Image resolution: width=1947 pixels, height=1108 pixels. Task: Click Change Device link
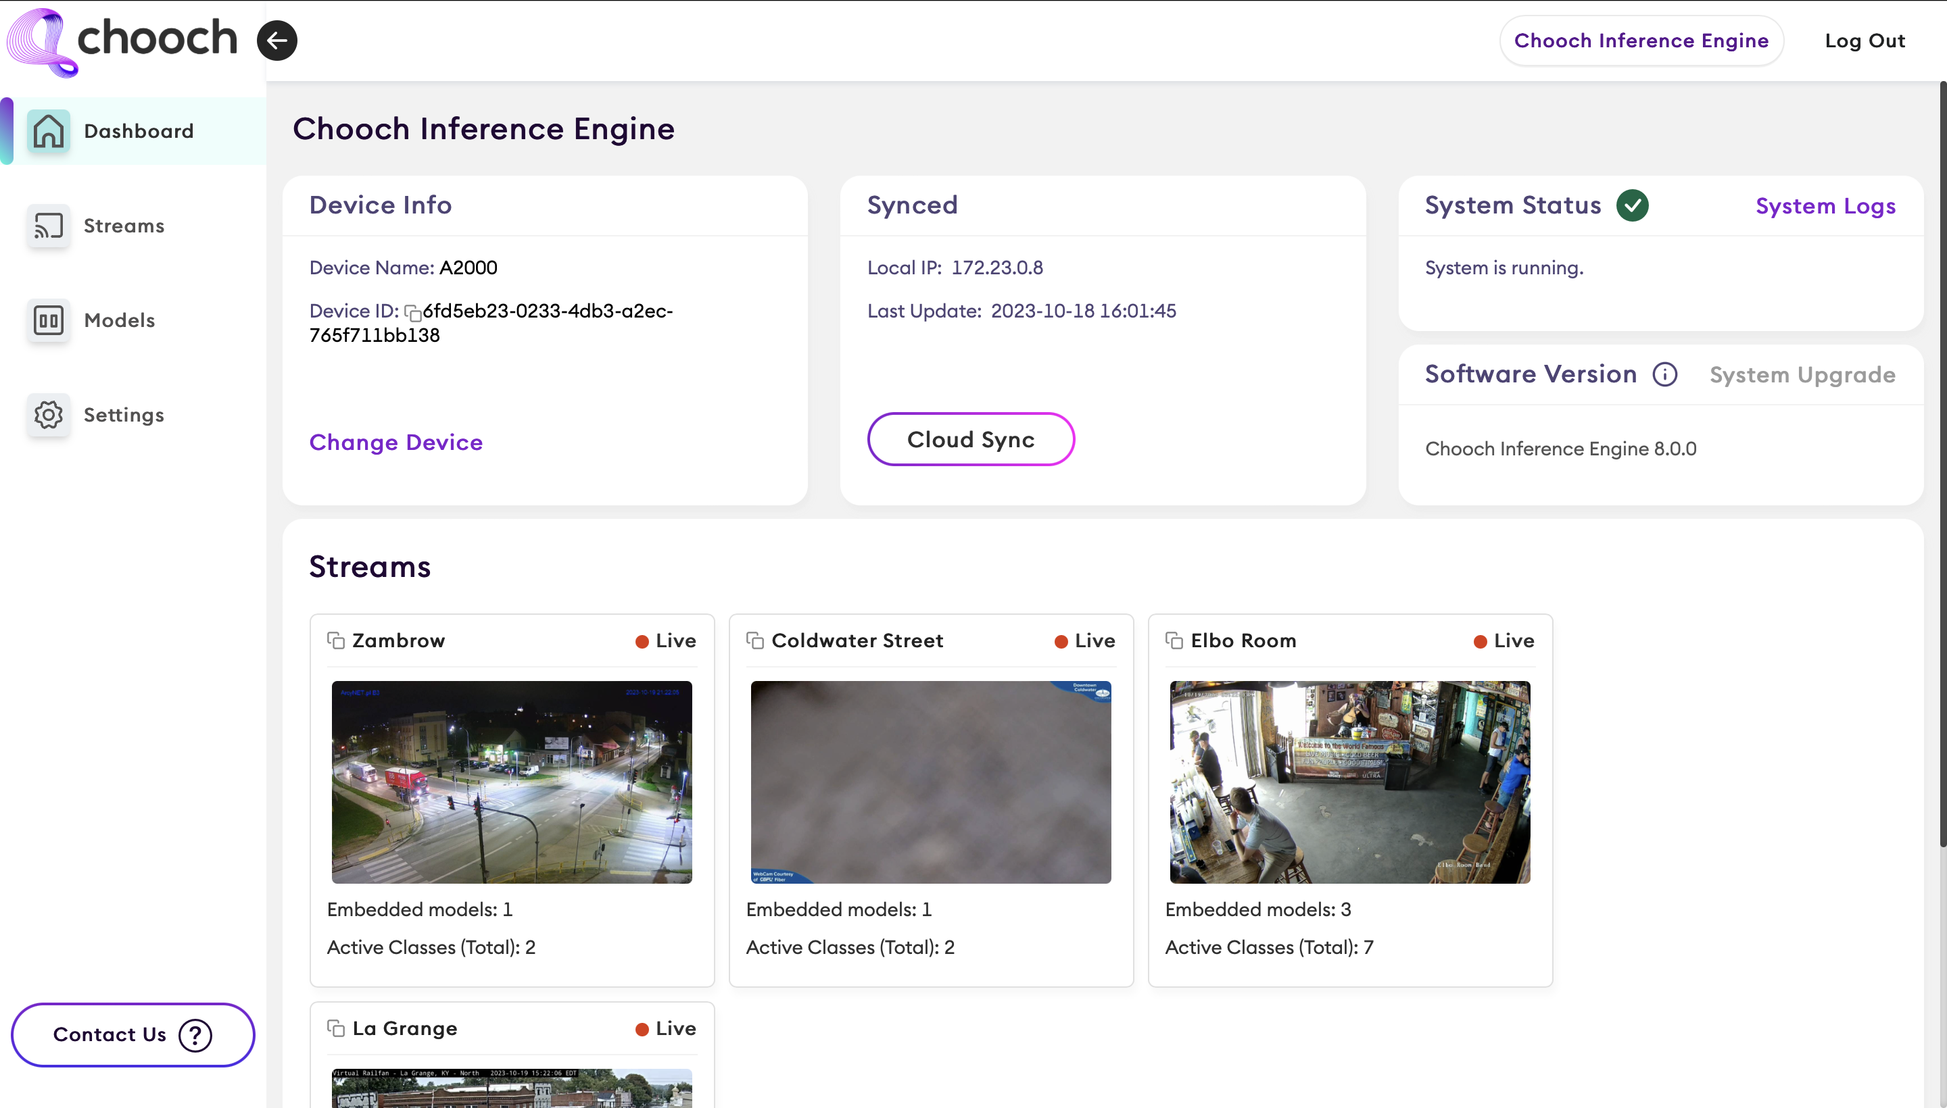[x=396, y=442]
